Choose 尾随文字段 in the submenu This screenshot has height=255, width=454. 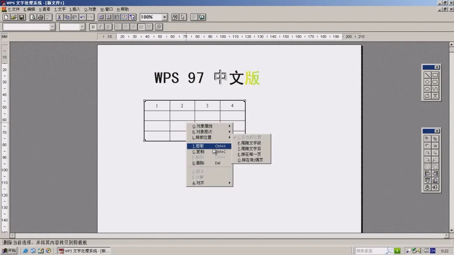pyautogui.click(x=251, y=143)
